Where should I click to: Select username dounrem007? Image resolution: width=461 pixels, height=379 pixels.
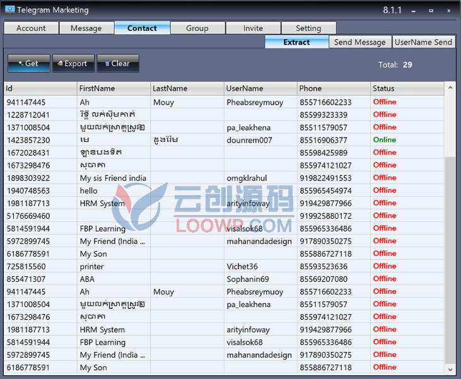point(249,140)
